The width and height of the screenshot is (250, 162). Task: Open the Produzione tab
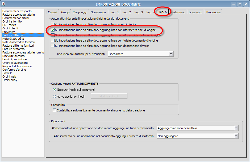[x=213, y=12]
